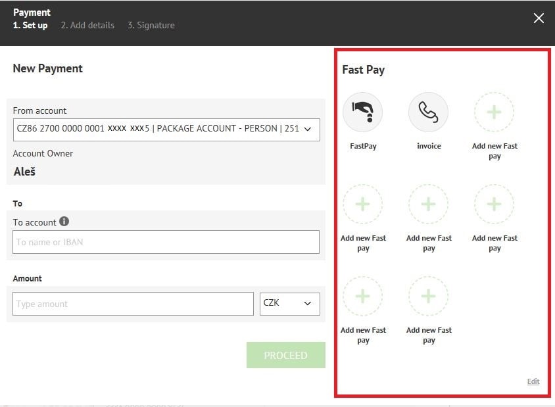Click plus circle directly below FastPay icon

[x=362, y=204]
